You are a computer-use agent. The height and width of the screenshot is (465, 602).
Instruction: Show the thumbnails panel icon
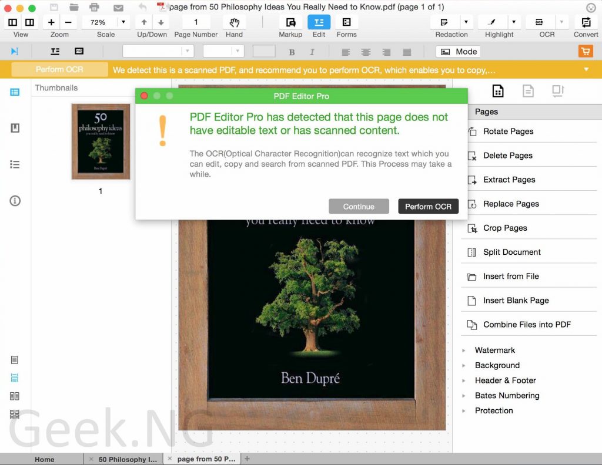pyautogui.click(x=15, y=92)
